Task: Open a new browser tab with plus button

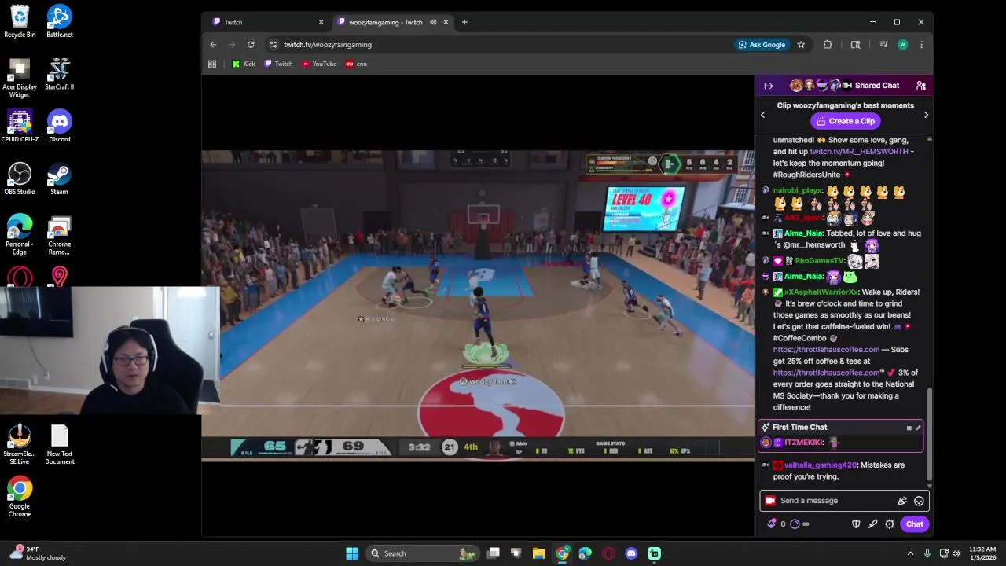Action: click(464, 22)
